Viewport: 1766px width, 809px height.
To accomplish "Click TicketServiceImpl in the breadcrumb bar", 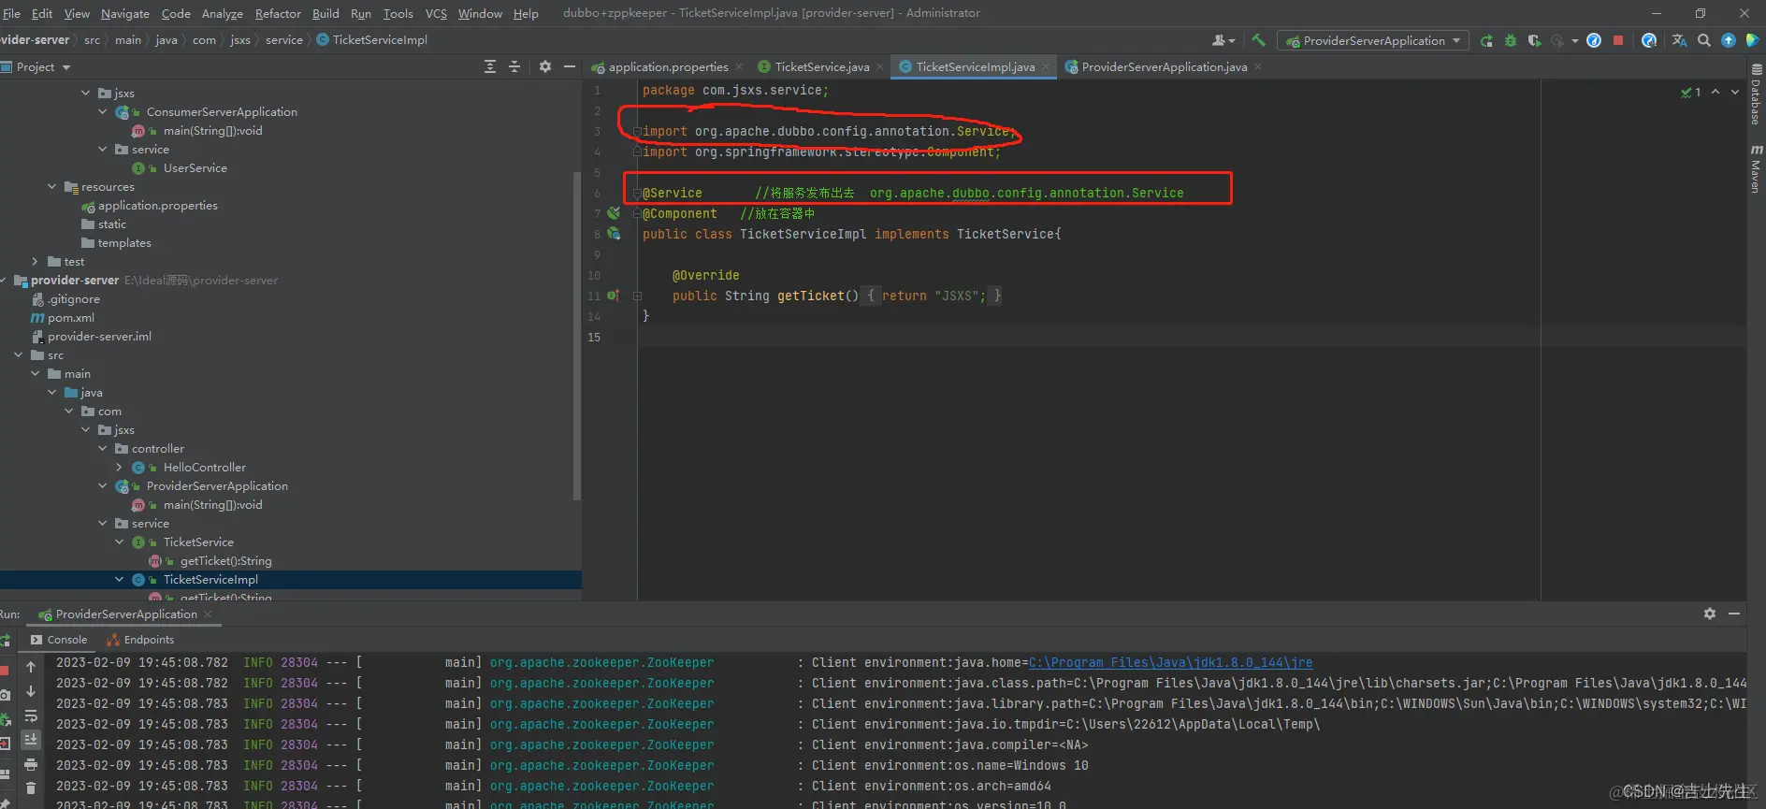I will coord(371,39).
